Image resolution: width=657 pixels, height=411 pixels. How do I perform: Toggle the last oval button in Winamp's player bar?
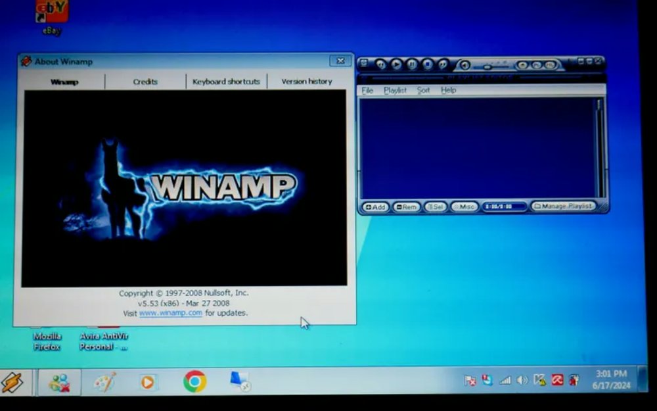551,65
